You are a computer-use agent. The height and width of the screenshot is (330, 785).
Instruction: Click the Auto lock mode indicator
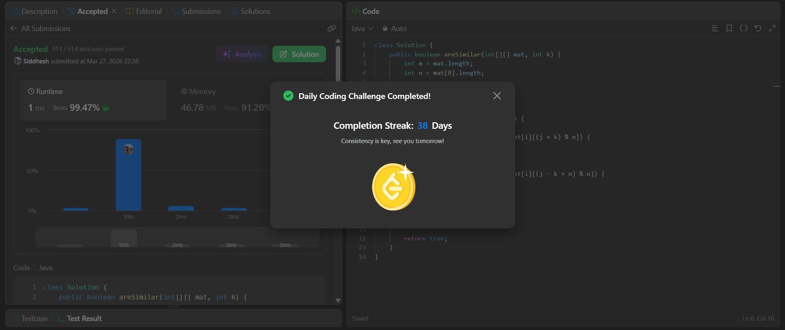[394, 28]
